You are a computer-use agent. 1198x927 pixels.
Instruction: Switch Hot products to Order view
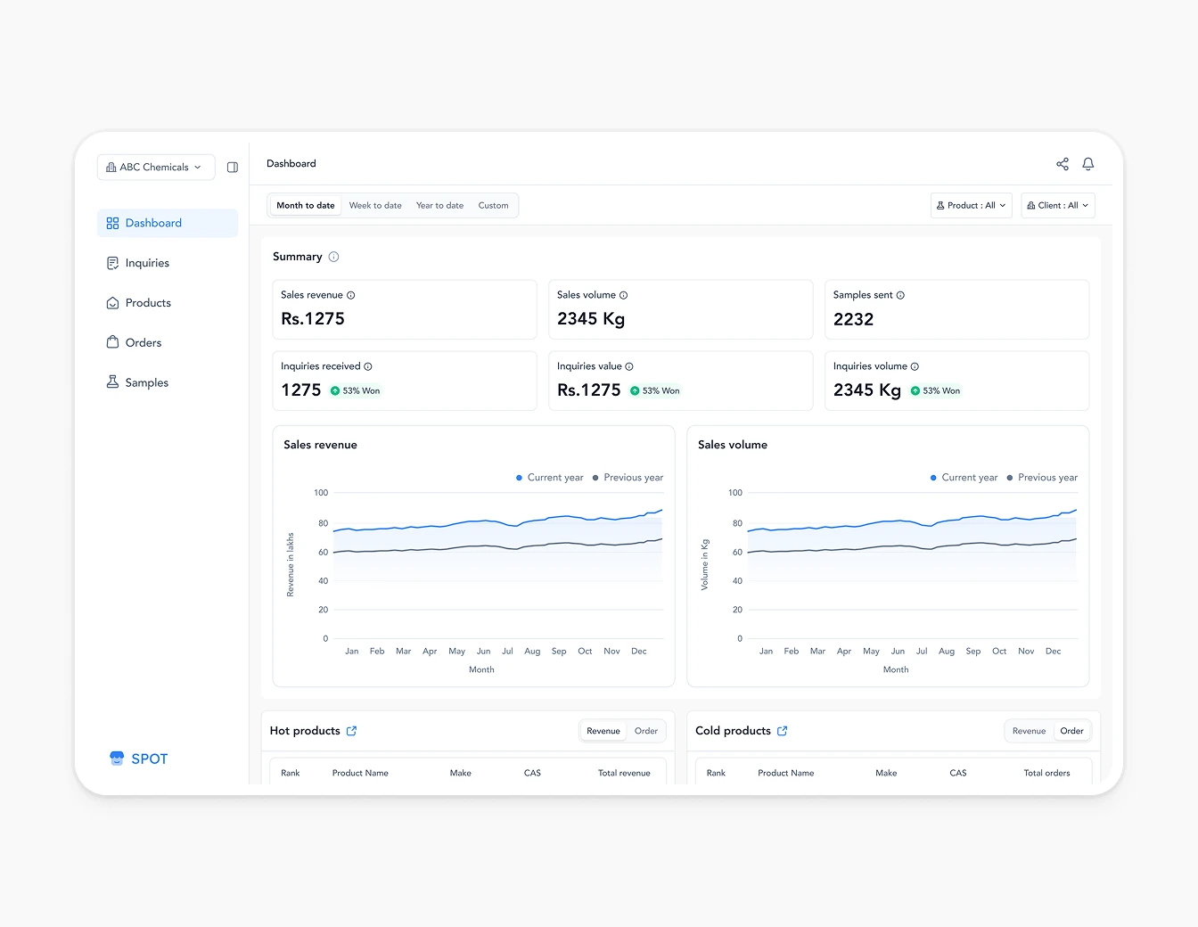pyautogui.click(x=646, y=730)
